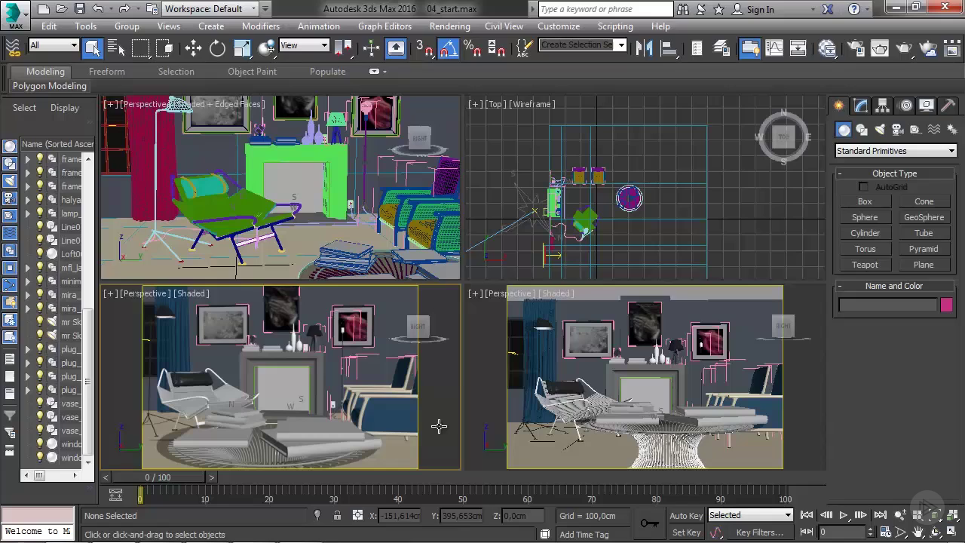Click the GeoSphere button

click(x=924, y=217)
